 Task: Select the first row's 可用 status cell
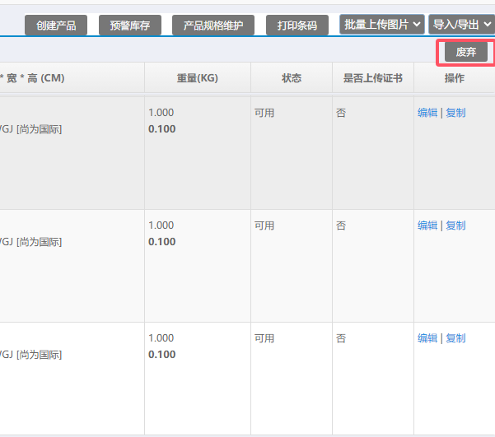point(264,113)
